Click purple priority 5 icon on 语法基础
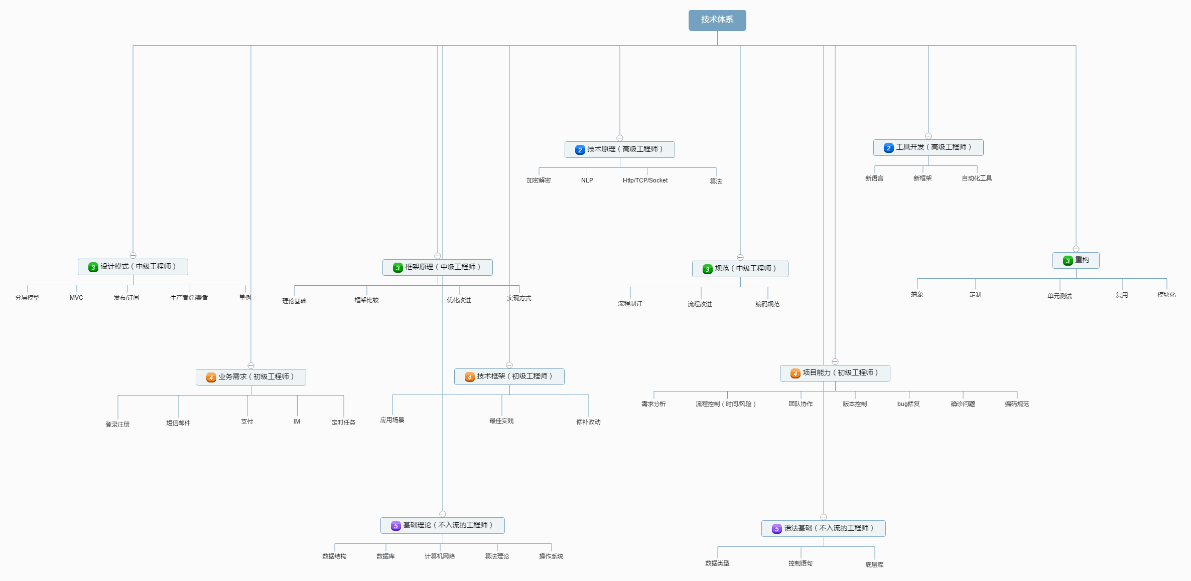Viewport: 1191px width, 581px height. pyautogui.click(x=776, y=529)
